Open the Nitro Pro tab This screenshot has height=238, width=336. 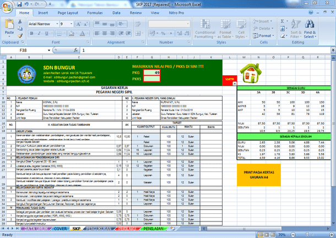click(176, 13)
